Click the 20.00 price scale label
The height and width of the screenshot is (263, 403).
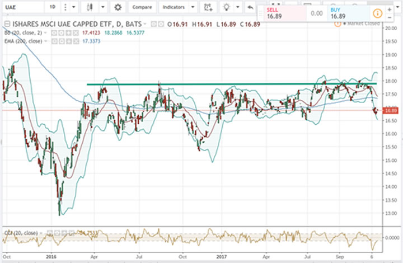(391, 28)
